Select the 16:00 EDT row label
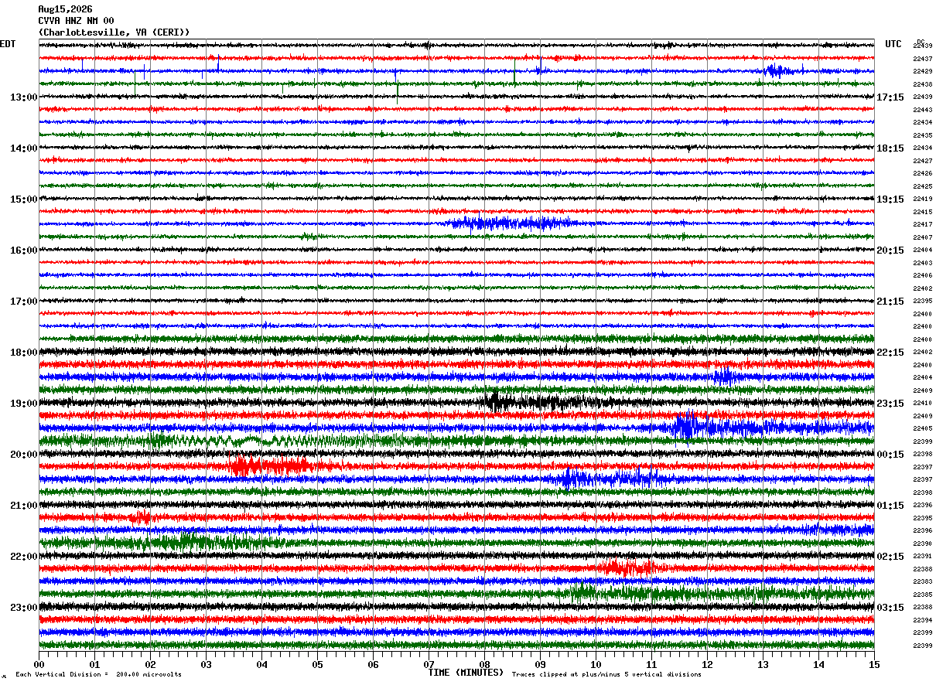 pyautogui.click(x=24, y=250)
